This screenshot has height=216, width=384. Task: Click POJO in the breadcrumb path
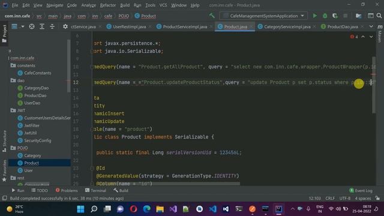coord(124,16)
